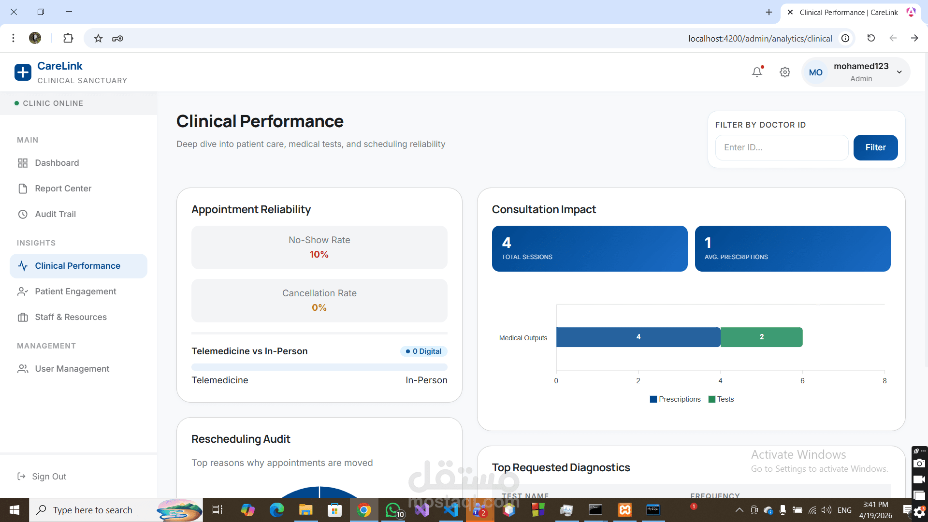Bookmark page with the star icon
The width and height of the screenshot is (928, 522).
pyautogui.click(x=98, y=38)
